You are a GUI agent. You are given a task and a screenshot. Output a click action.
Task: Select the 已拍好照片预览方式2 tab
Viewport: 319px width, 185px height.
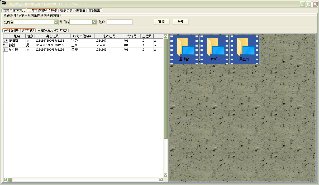pos(52,31)
